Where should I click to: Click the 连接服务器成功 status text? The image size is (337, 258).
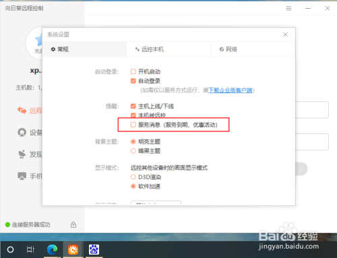(x=31, y=224)
